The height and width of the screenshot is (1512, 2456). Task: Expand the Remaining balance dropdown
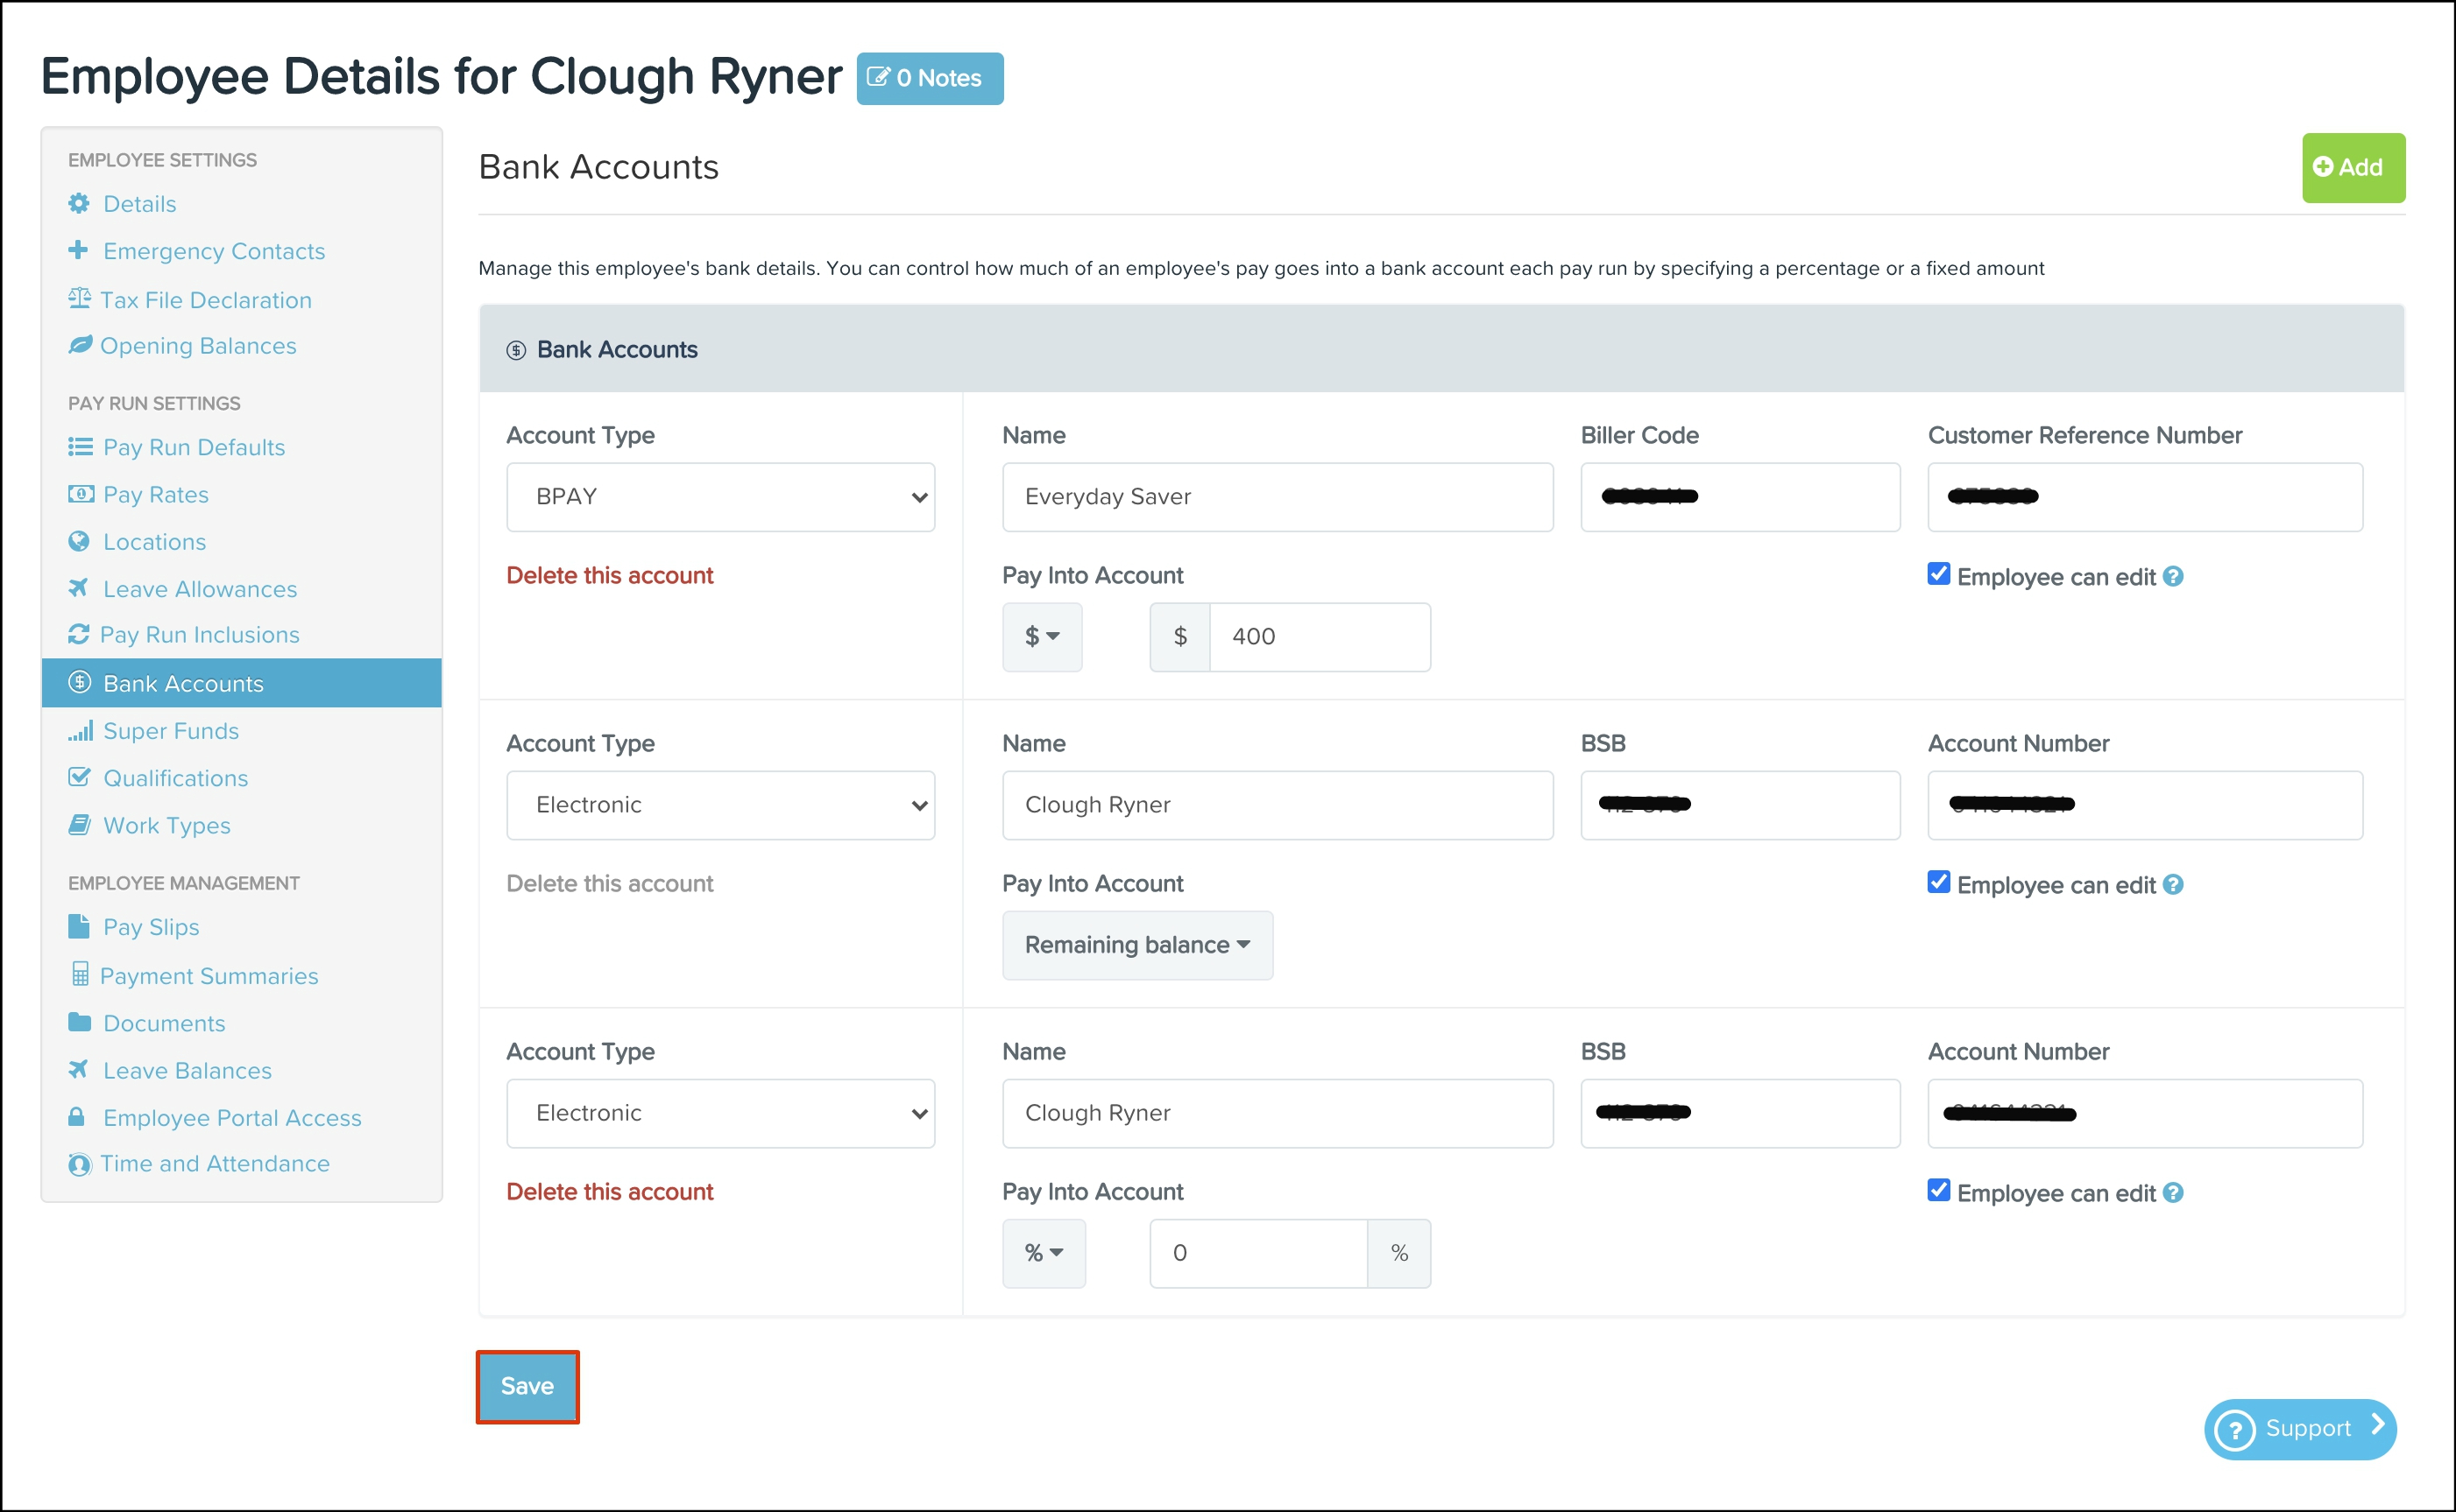click(1137, 944)
